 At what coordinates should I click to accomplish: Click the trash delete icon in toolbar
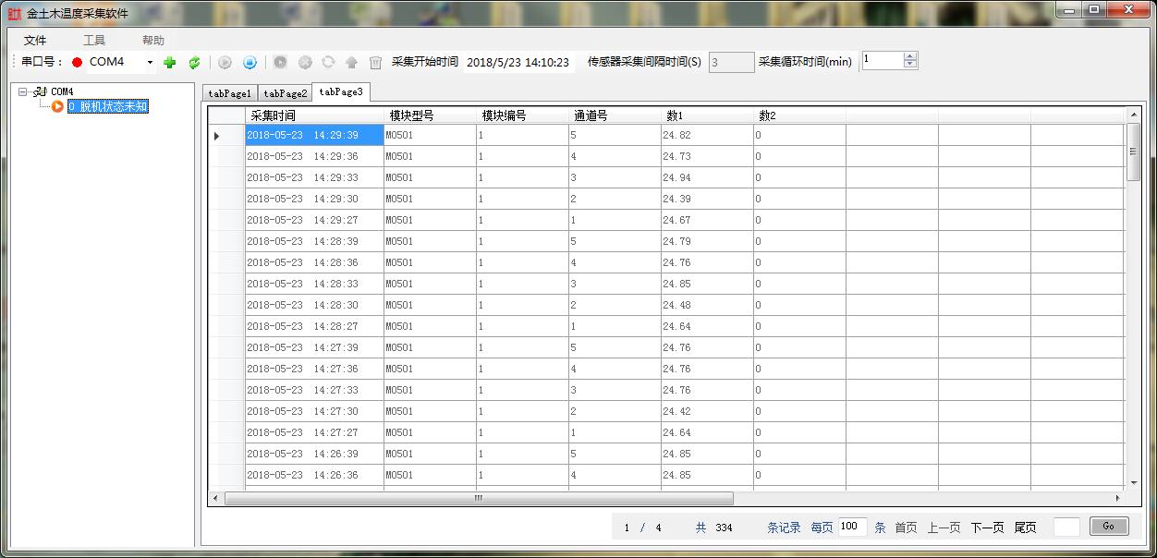pos(375,63)
